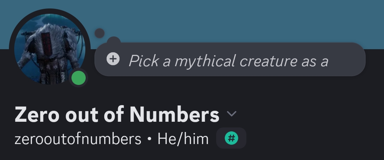This screenshot has height=160, width=384.
Task: Click the larger thought bubble circle
Action: (114, 41)
